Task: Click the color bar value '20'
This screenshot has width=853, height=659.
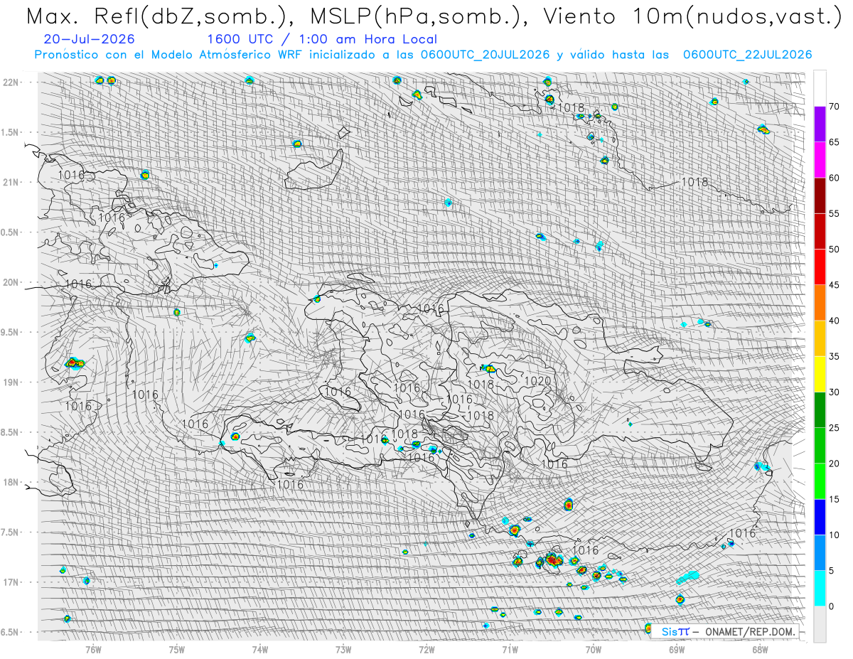Action: tap(834, 464)
